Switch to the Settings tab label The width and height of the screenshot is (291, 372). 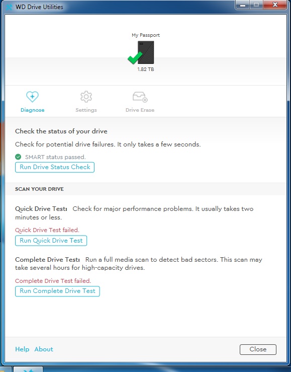tap(86, 110)
